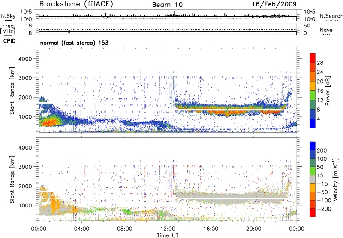Click the "16:00" time axis tick label
343x238 pixels.
coord(211,229)
